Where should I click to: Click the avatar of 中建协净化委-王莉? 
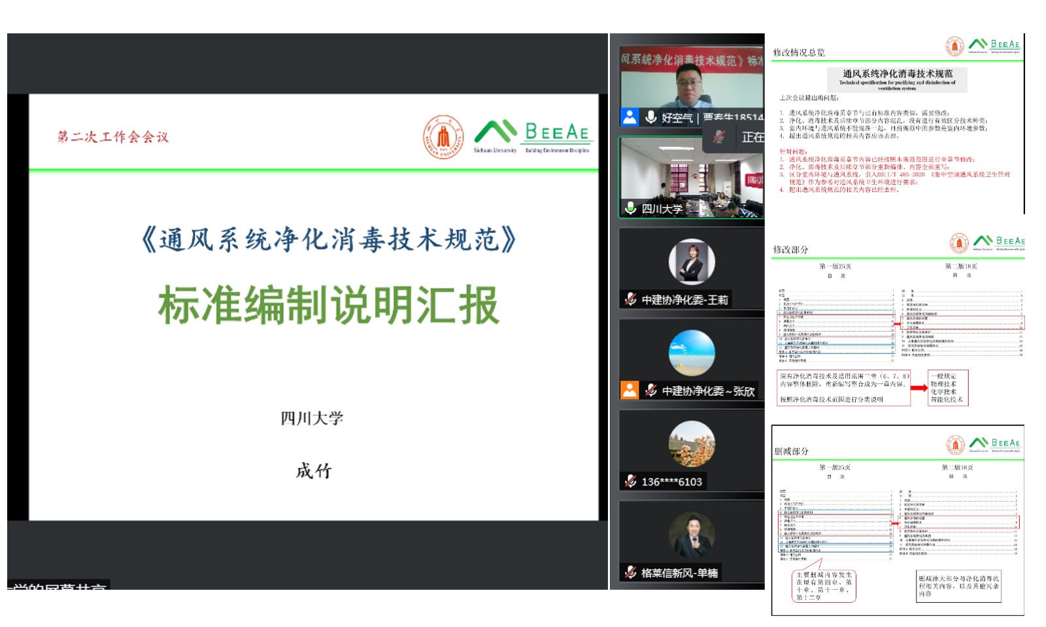(692, 262)
